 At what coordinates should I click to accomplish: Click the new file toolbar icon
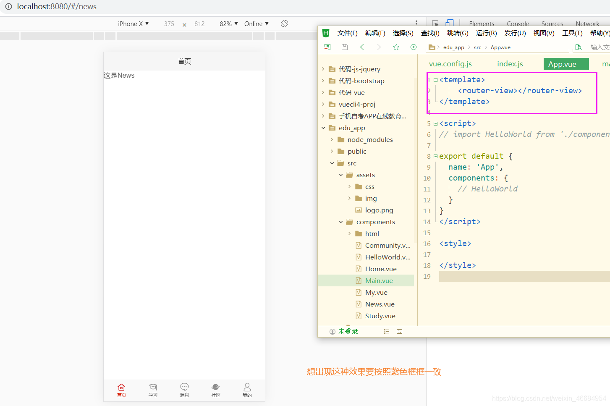pos(327,47)
